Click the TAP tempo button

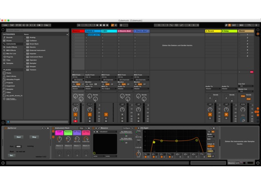click(x=12, y=25)
